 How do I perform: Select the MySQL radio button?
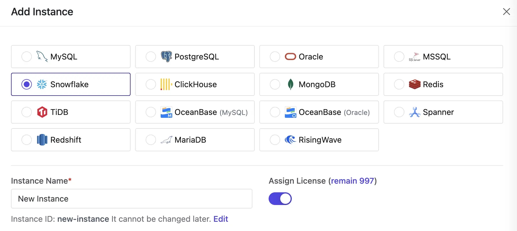pyautogui.click(x=27, y=57)
